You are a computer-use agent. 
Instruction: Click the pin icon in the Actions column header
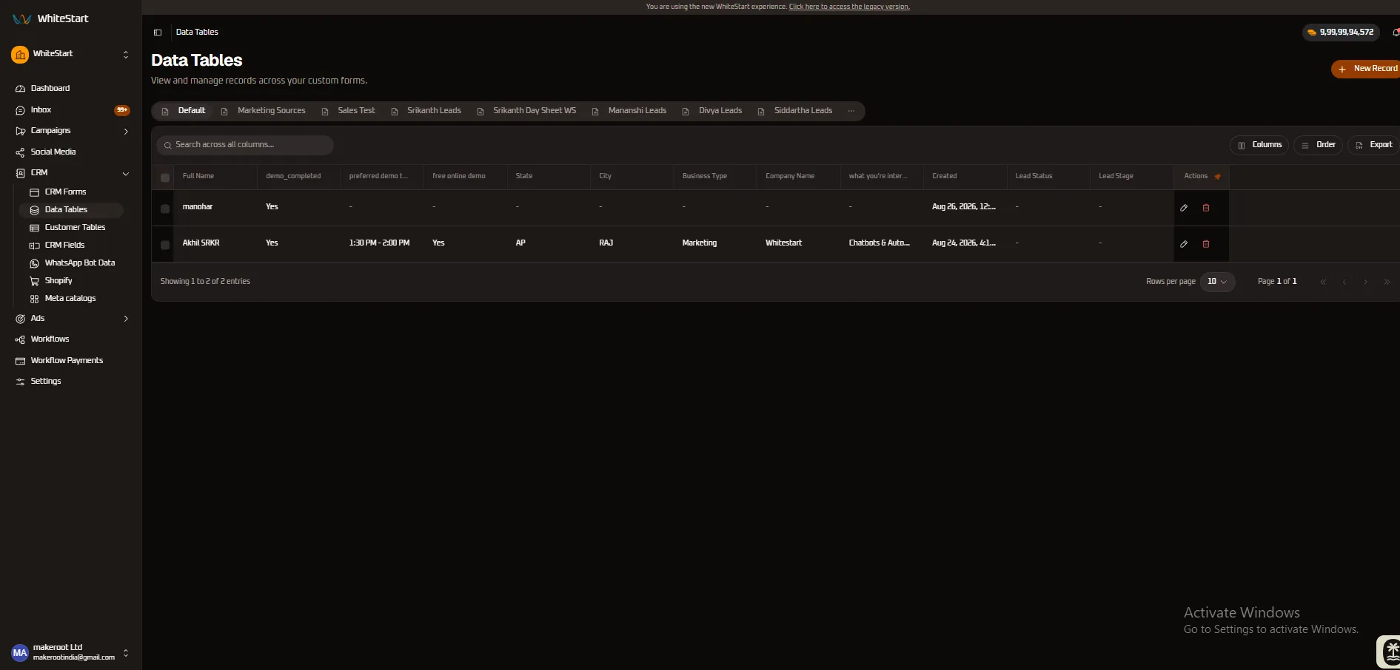[1218, 176]
